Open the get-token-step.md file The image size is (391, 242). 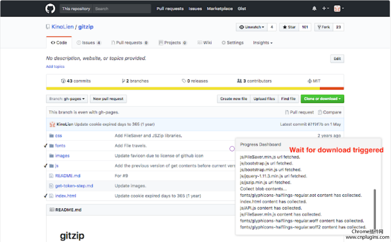tap(74, 186)
